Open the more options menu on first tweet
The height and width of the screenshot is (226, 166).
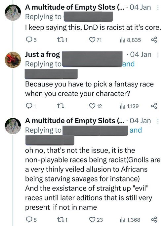pos(158,8)
